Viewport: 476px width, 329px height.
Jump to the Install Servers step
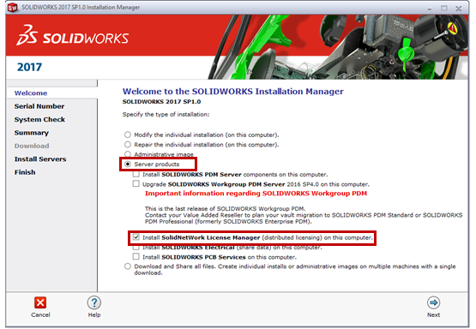40,159
